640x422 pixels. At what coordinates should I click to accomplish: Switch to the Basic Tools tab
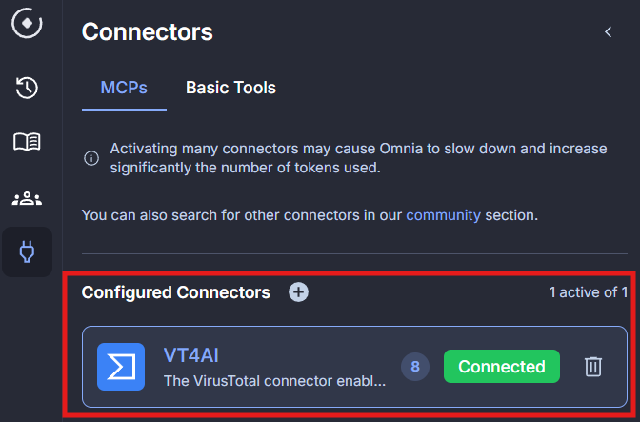point(230,89)
